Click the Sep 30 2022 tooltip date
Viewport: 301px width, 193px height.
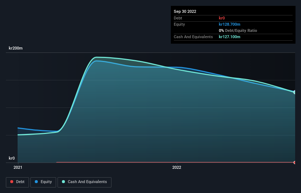(x=185, y=11)
